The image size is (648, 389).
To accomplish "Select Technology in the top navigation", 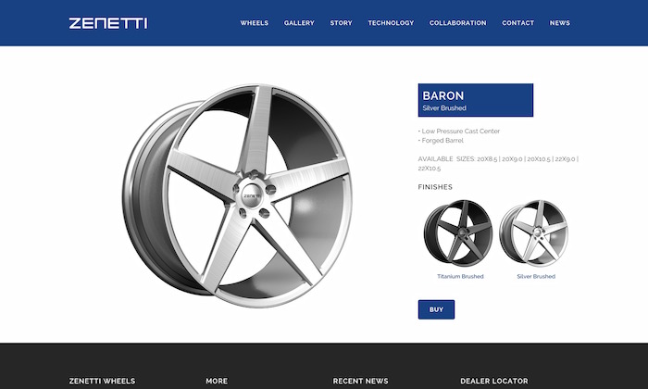I will coord(391,23).
